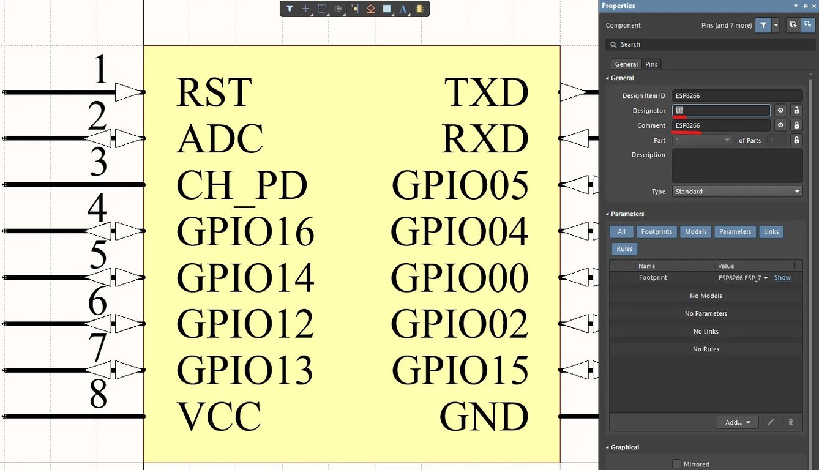819x470 pixels.
Task: Collapse the General section
Action: click(x=620, y=78)
